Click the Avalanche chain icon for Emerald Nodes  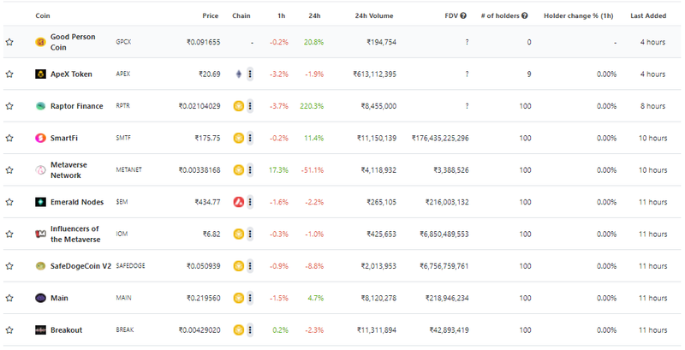(x=239, y=202)
